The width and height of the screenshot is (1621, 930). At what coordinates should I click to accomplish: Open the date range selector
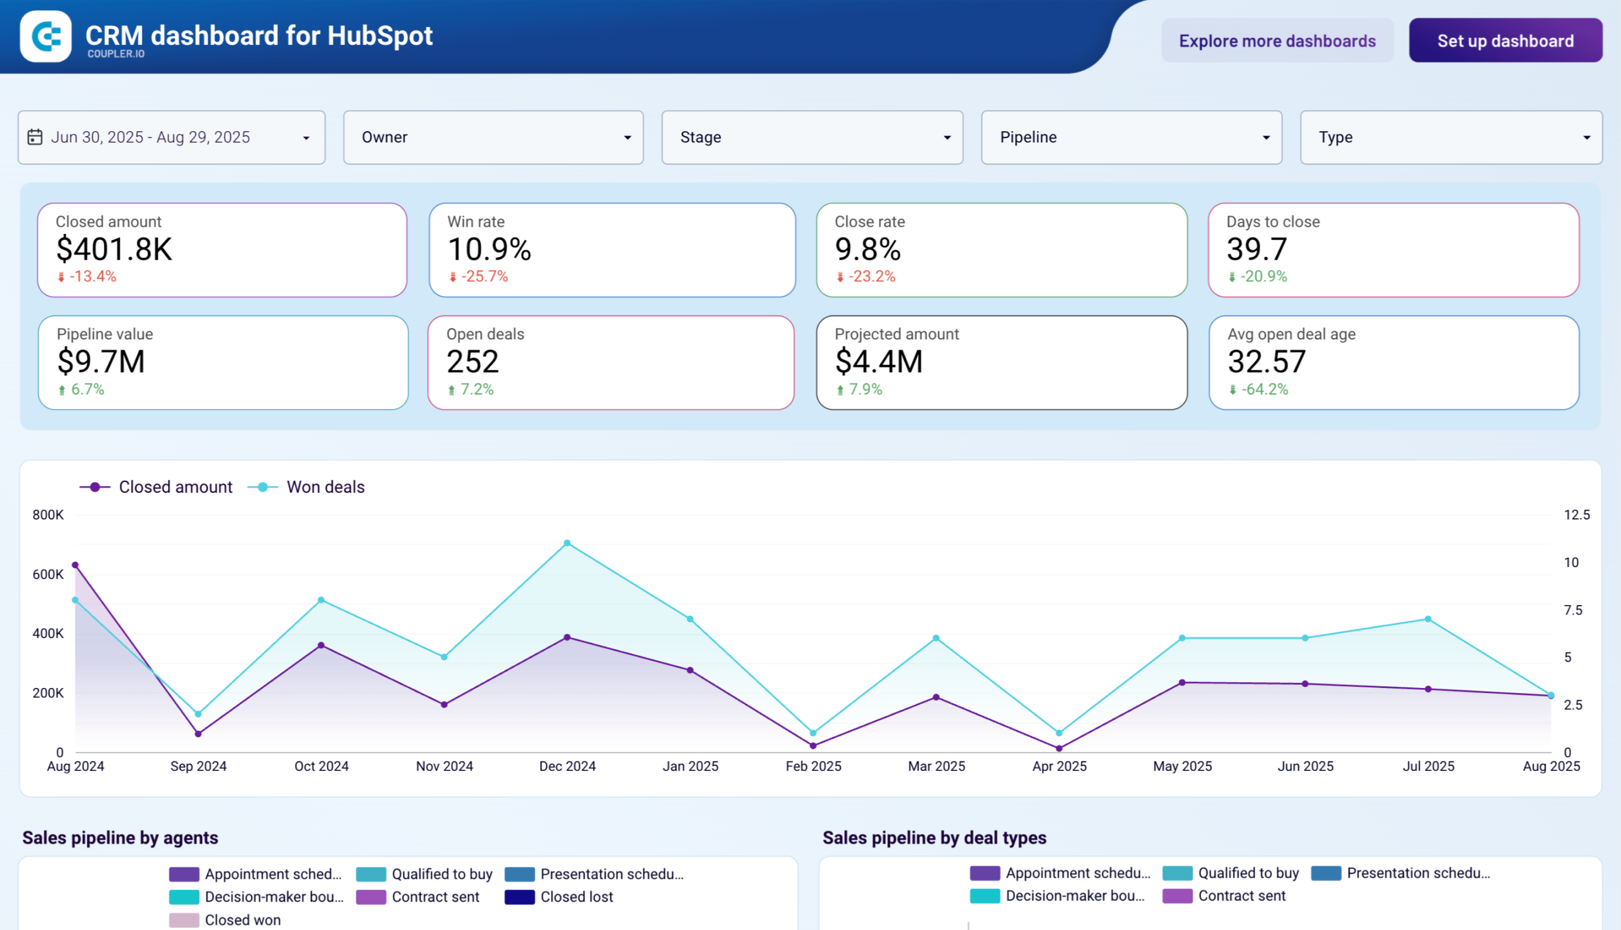coord(171,137)
